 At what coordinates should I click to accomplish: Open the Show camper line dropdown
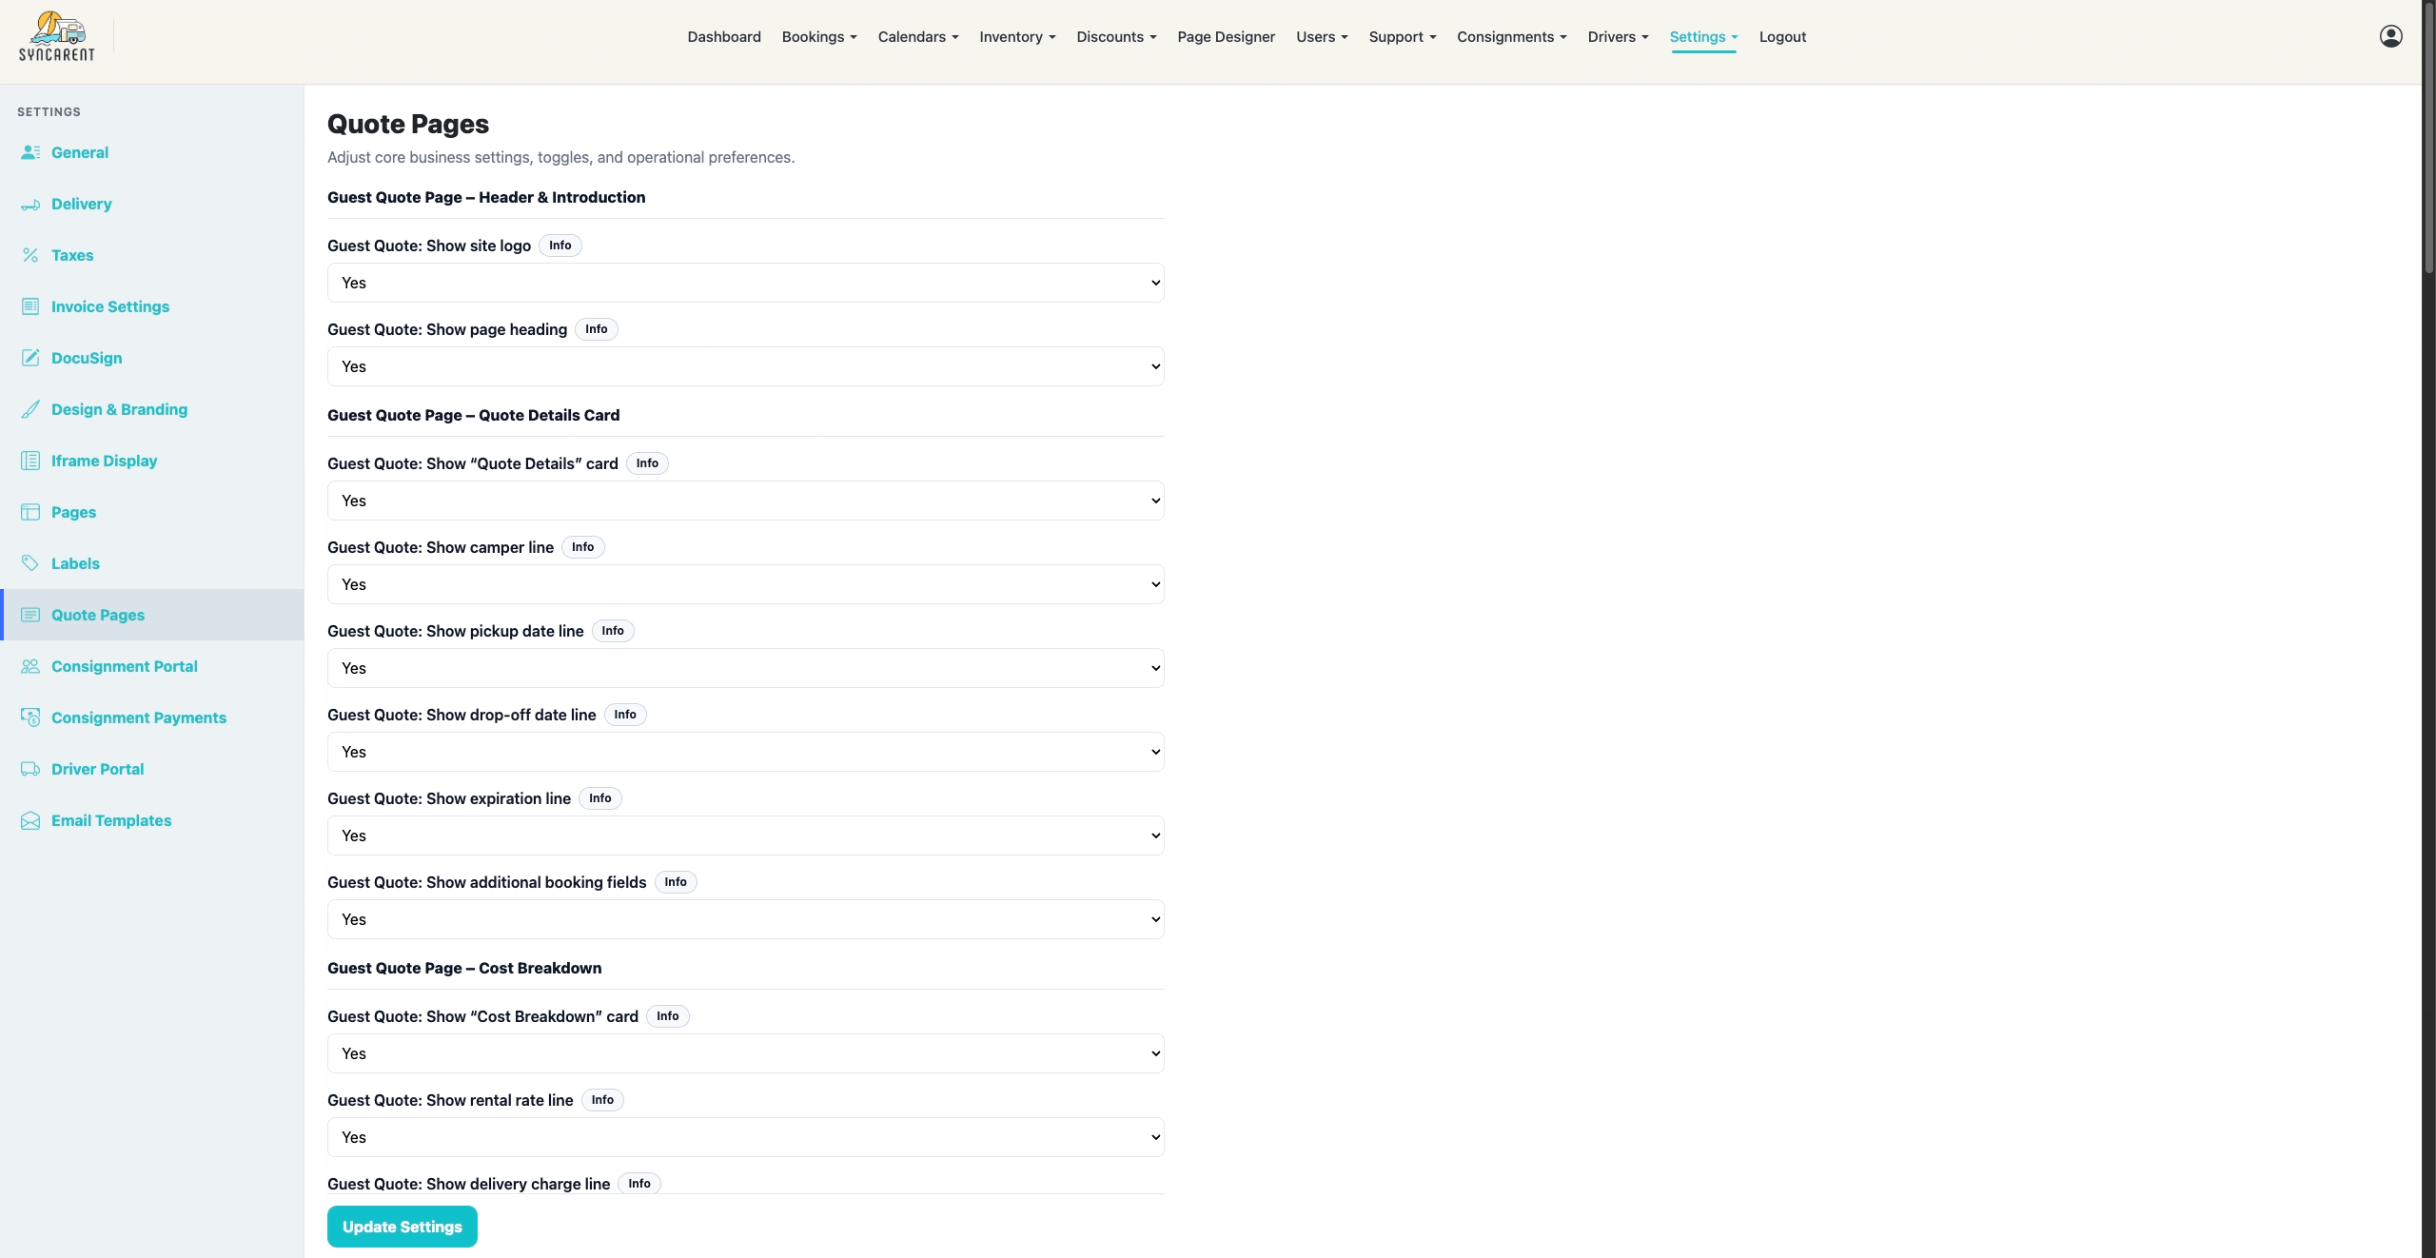[x=745, y=584]
